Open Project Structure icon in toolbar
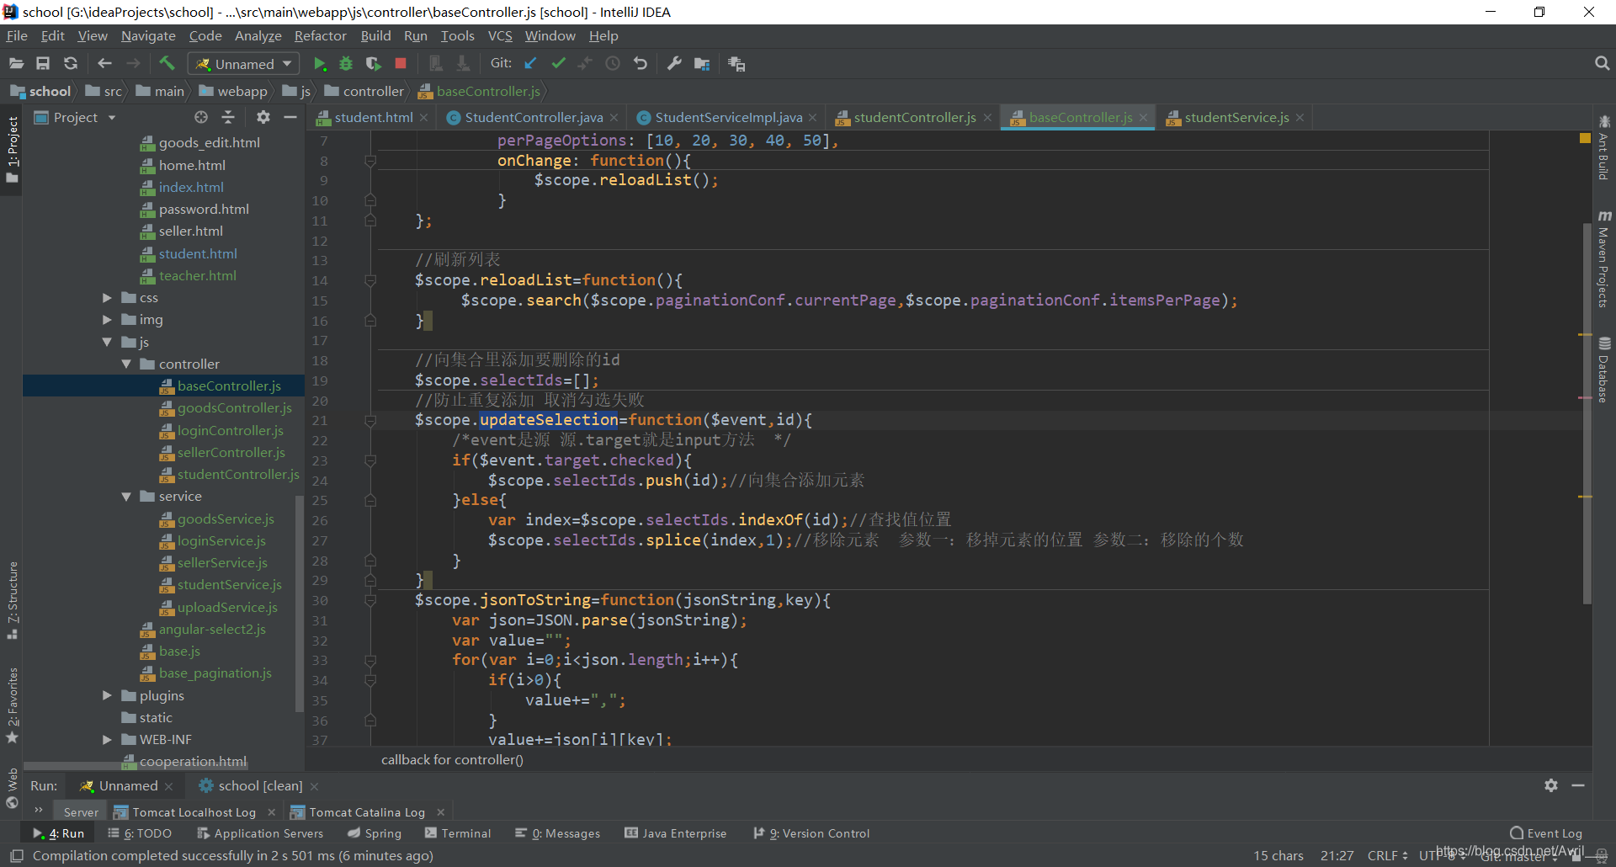This screenshot has height=867, width=1616. pyautogui.click(x=702, y=63)
